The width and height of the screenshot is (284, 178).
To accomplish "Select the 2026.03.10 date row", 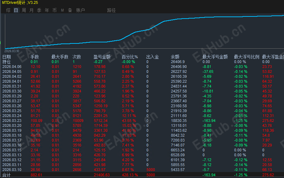I will click(12, 170).
